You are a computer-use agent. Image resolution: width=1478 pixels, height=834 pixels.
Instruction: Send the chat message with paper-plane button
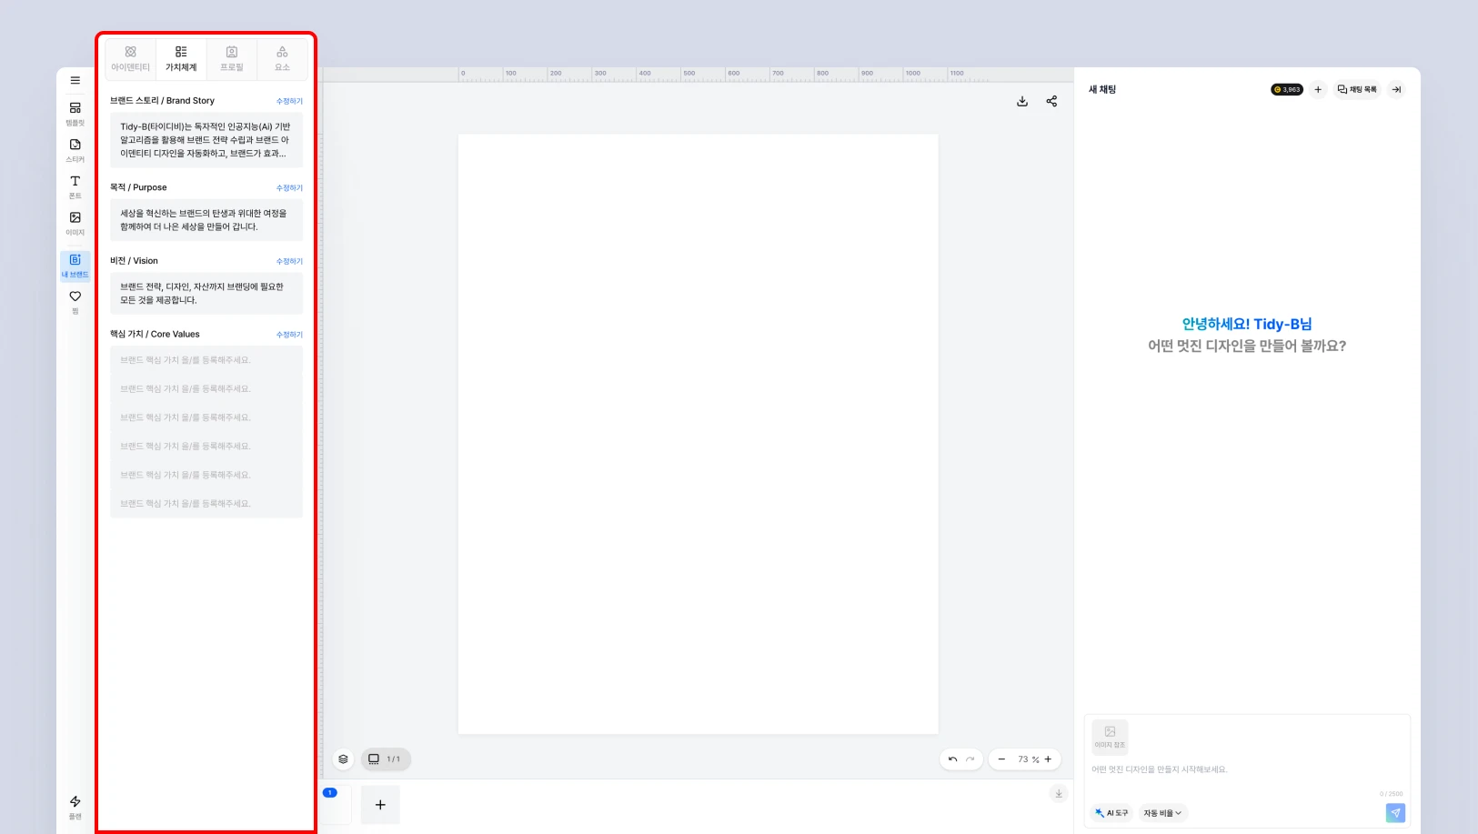[1395, 813]
